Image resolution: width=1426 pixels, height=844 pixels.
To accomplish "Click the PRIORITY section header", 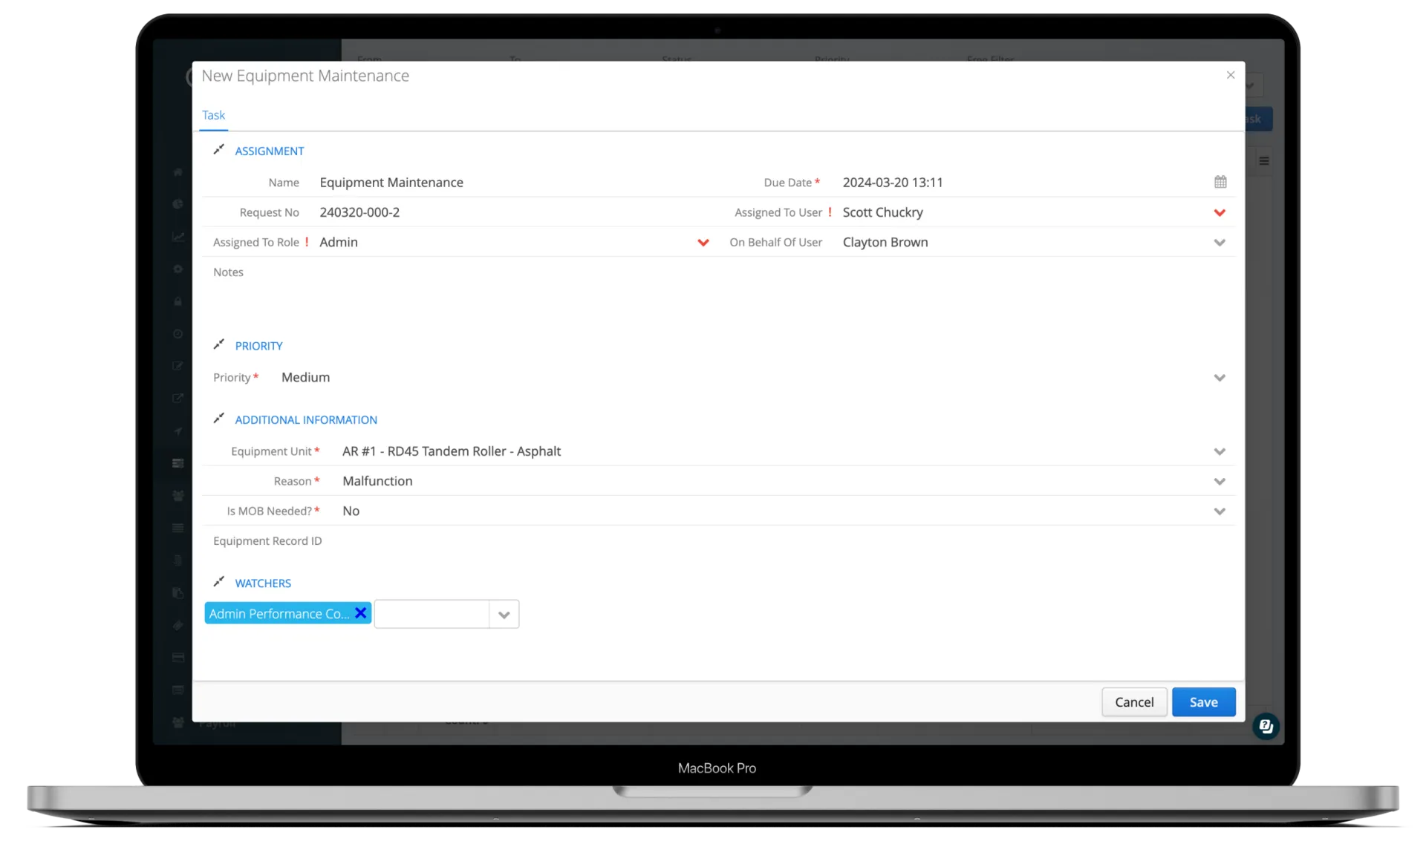I will click(258, 346).
